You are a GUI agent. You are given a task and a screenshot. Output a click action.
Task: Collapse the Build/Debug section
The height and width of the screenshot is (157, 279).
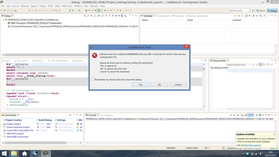click(37, 120)
